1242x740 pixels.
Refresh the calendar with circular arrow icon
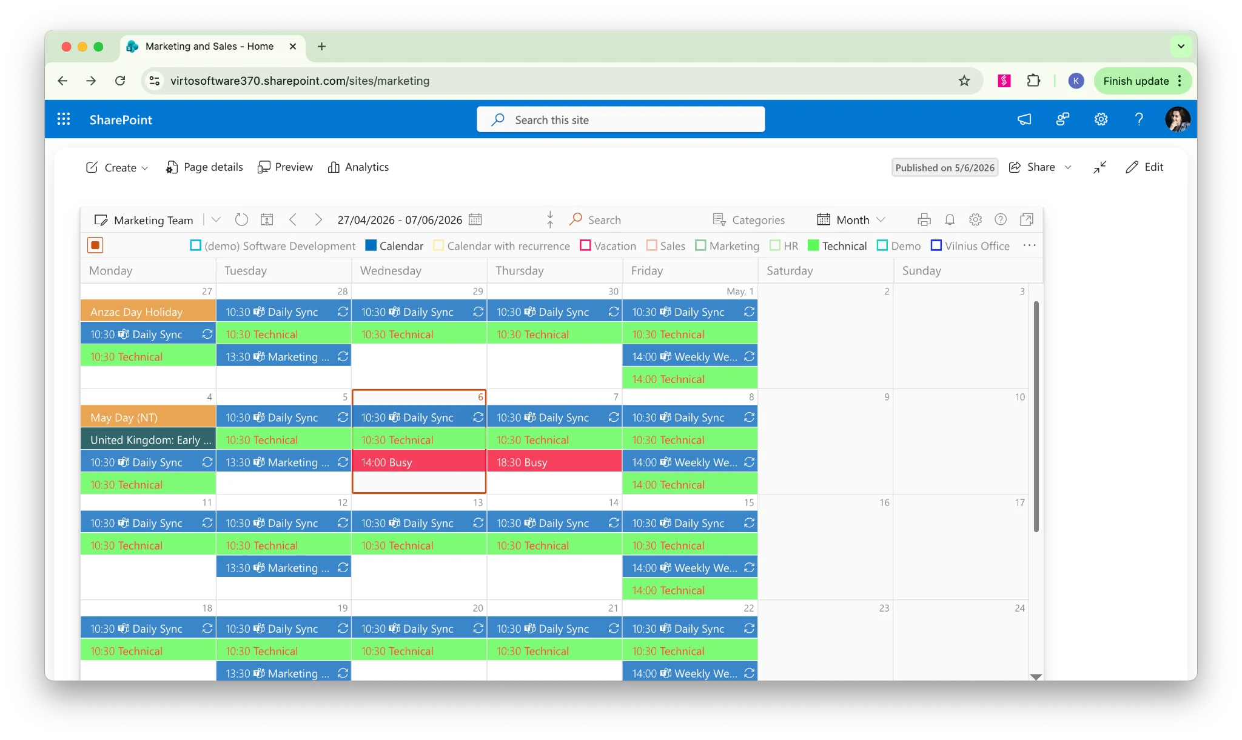click(x=241, y=219)
